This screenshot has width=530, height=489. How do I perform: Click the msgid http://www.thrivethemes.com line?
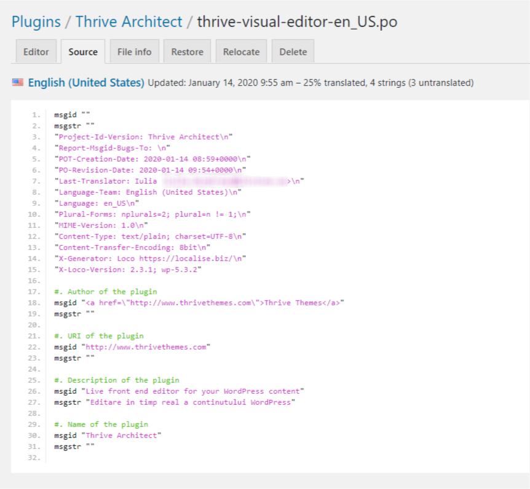coord(133,347)
